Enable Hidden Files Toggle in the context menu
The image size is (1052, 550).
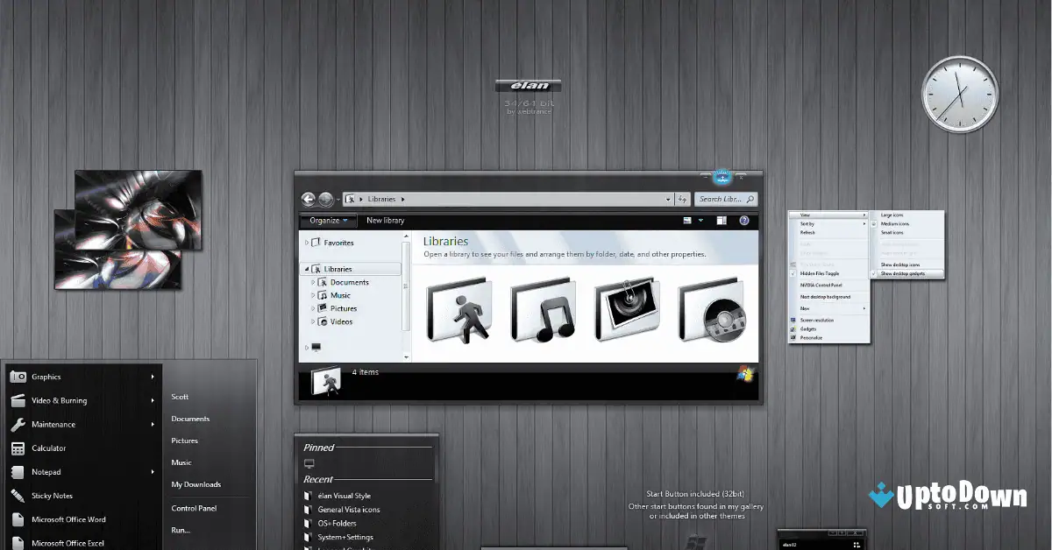click(x=820, y=273)
